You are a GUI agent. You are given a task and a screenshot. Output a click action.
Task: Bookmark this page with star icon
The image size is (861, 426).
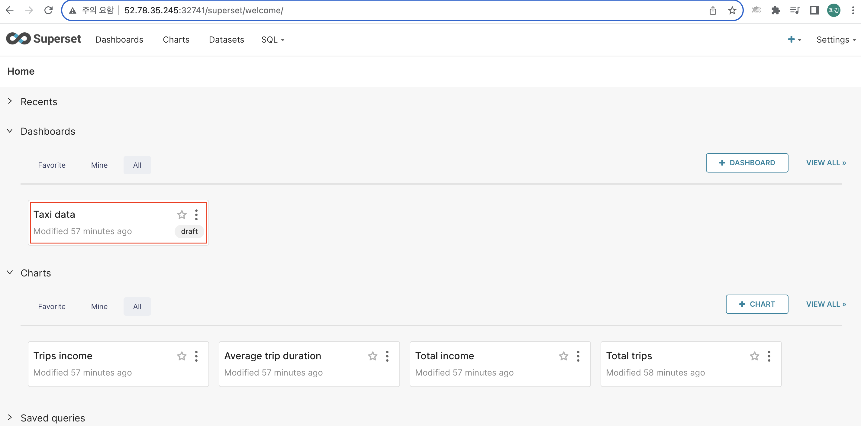coord(732,10)
